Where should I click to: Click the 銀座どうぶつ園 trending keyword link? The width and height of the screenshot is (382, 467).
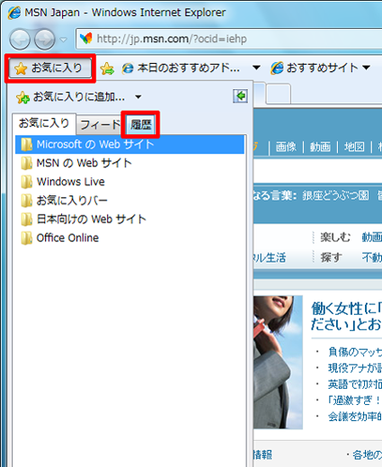click(335, 195)
